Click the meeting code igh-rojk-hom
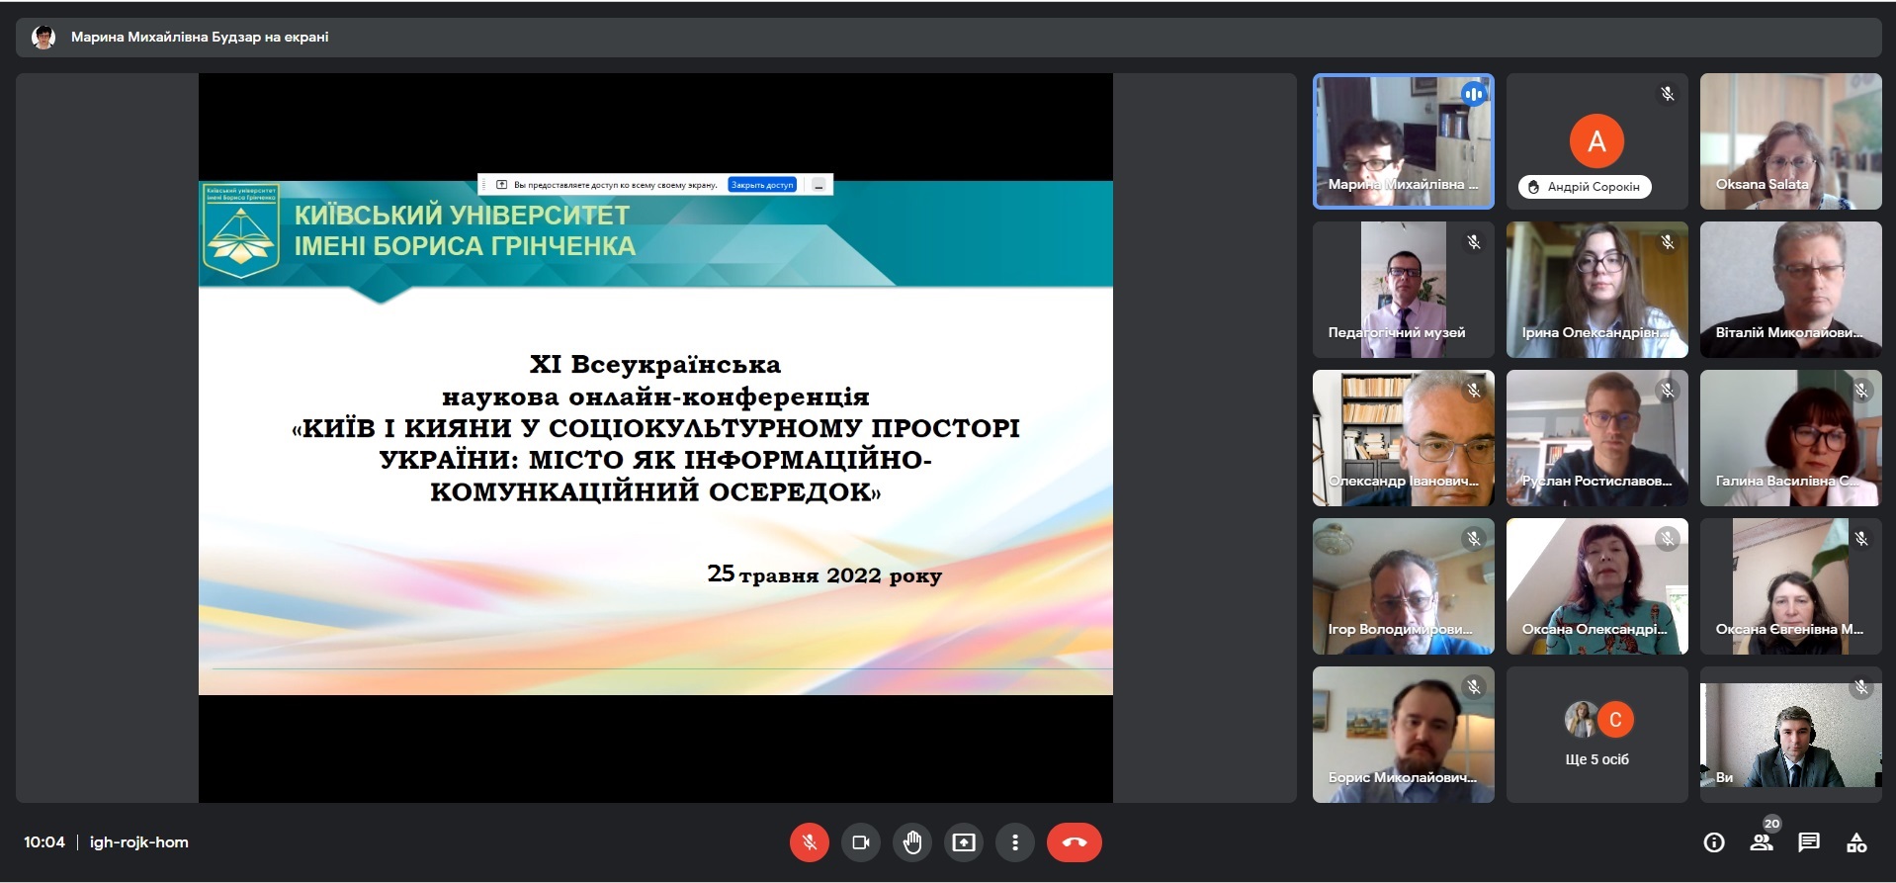 click(x=138, y=842)
